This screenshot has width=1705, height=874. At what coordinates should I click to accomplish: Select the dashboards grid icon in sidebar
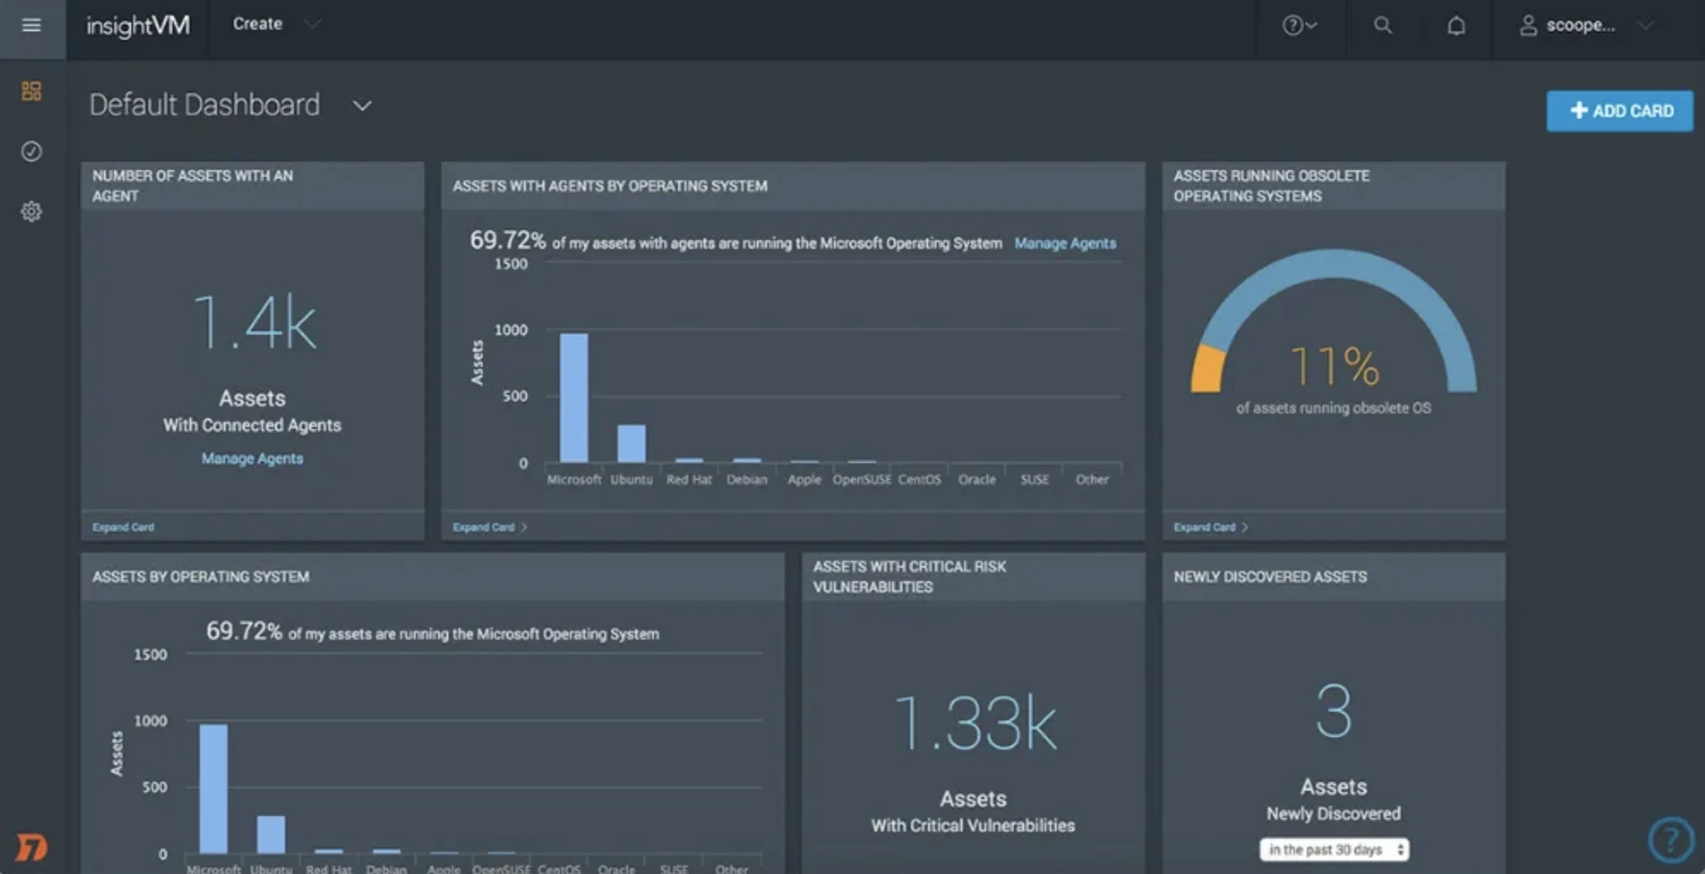pos(31,91)
